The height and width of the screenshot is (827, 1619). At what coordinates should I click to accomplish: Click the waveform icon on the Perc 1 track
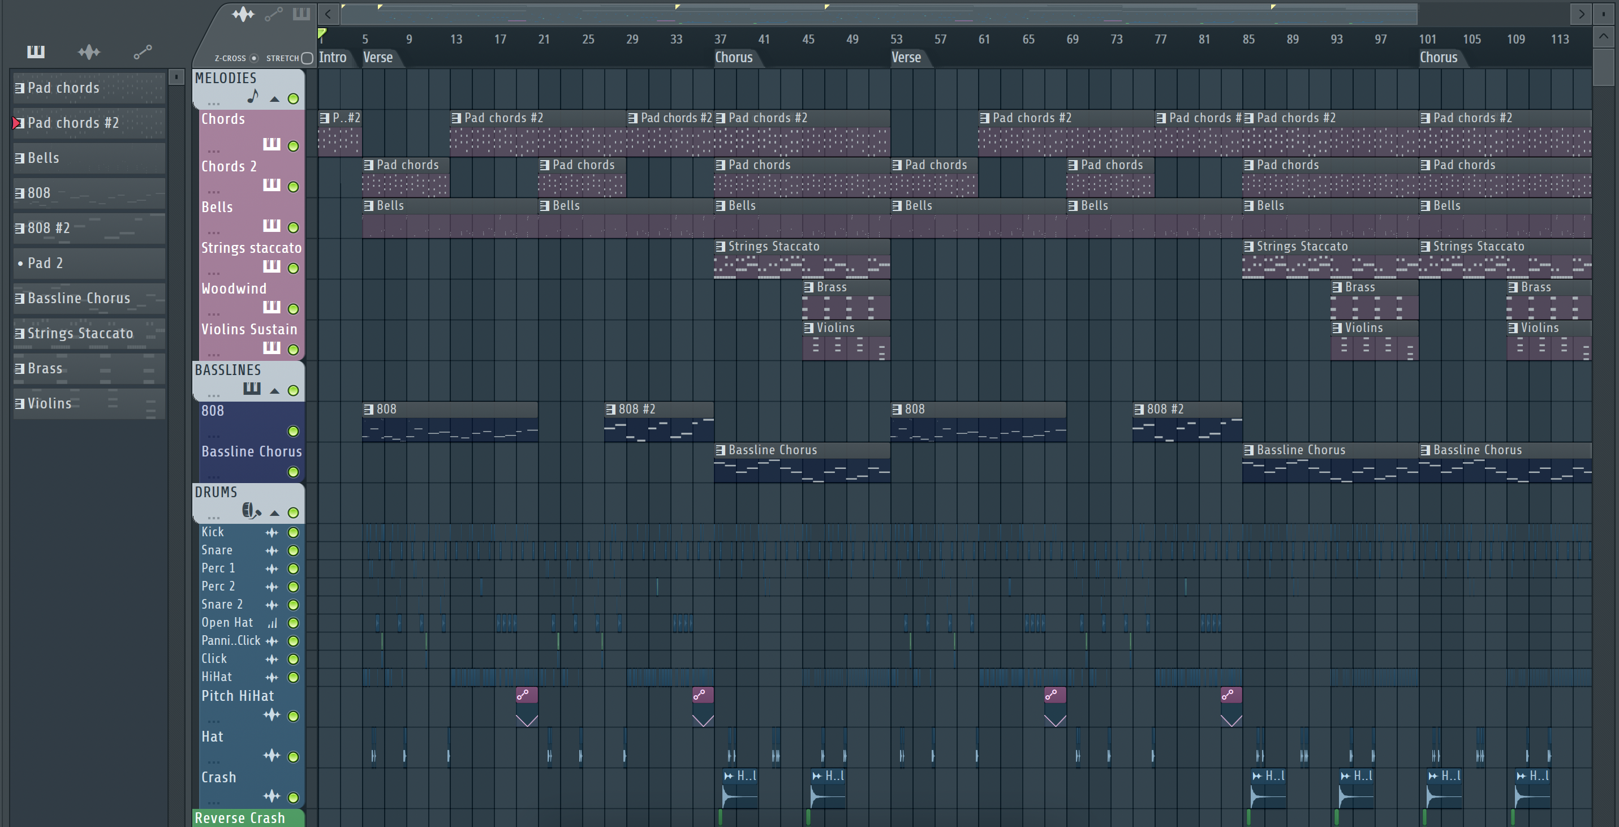click(272, 568)
